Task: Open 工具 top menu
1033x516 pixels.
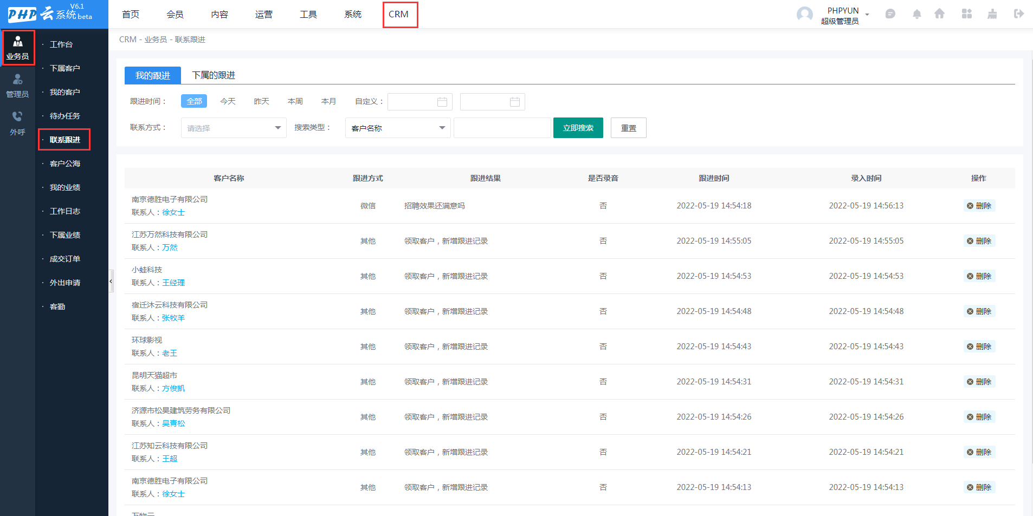Action: coord(308,14)
